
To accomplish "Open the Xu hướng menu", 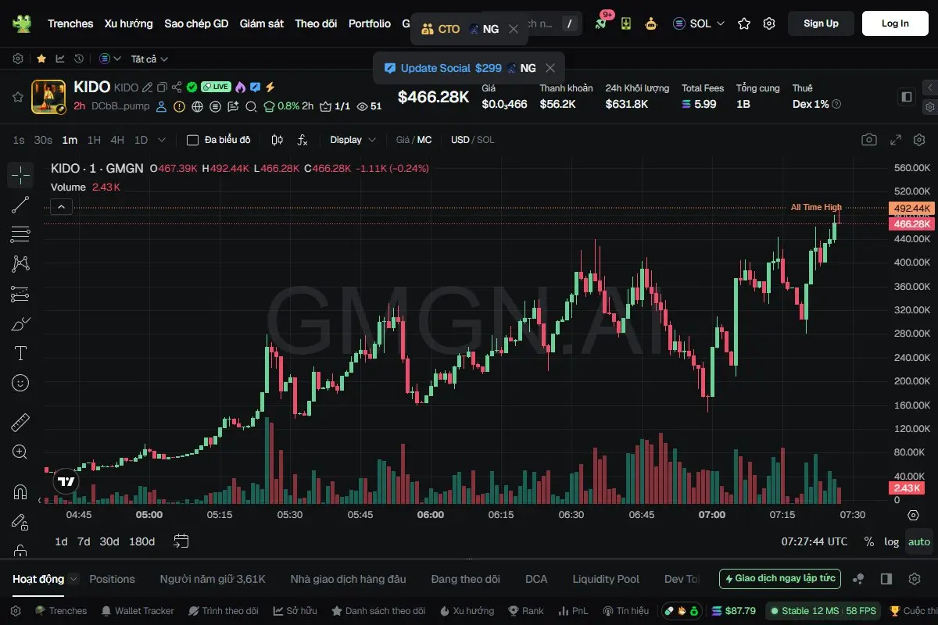I will click(129, 23).
